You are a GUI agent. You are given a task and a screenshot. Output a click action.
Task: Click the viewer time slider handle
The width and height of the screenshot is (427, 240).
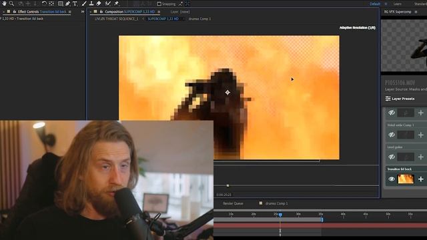pyautogui.click(x=228, y=185)
